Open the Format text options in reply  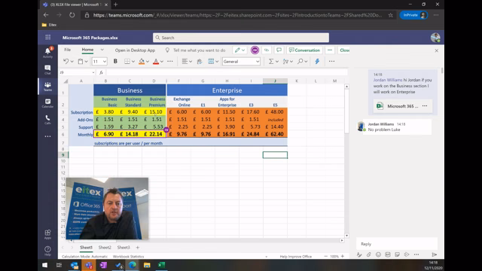[x=359, y=254]
